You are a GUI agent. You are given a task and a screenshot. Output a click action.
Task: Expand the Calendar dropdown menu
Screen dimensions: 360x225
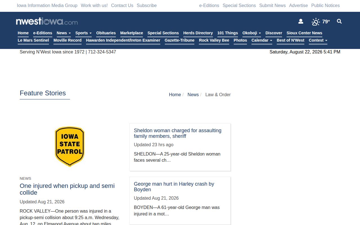click(262, 40)
